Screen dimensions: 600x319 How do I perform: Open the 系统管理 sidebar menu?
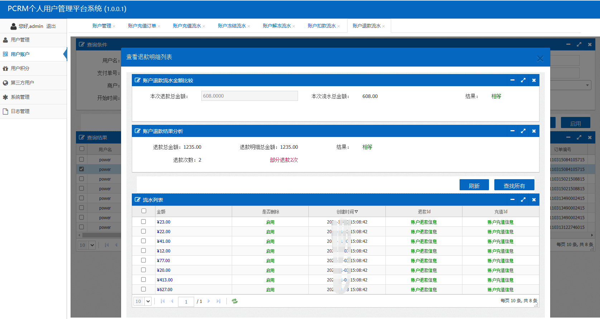20,97
